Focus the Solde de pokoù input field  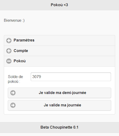(71, 77)
